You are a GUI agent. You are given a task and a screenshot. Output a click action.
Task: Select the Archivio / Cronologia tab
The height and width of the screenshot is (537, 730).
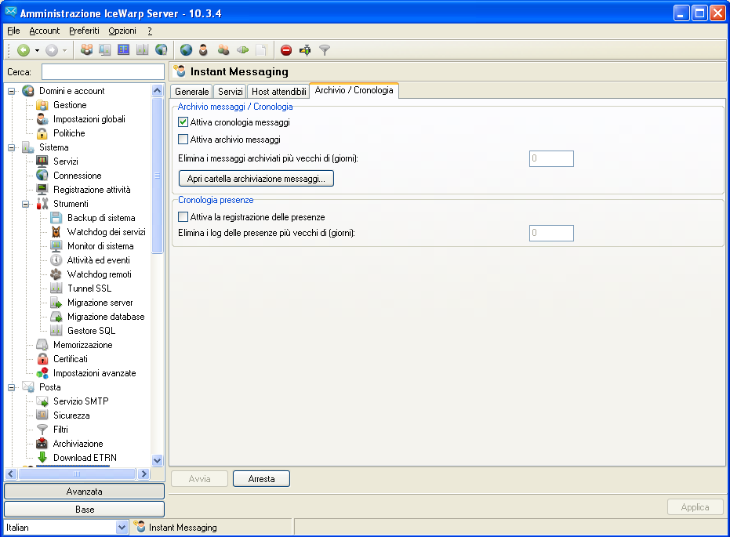click(x=354, y=90)
